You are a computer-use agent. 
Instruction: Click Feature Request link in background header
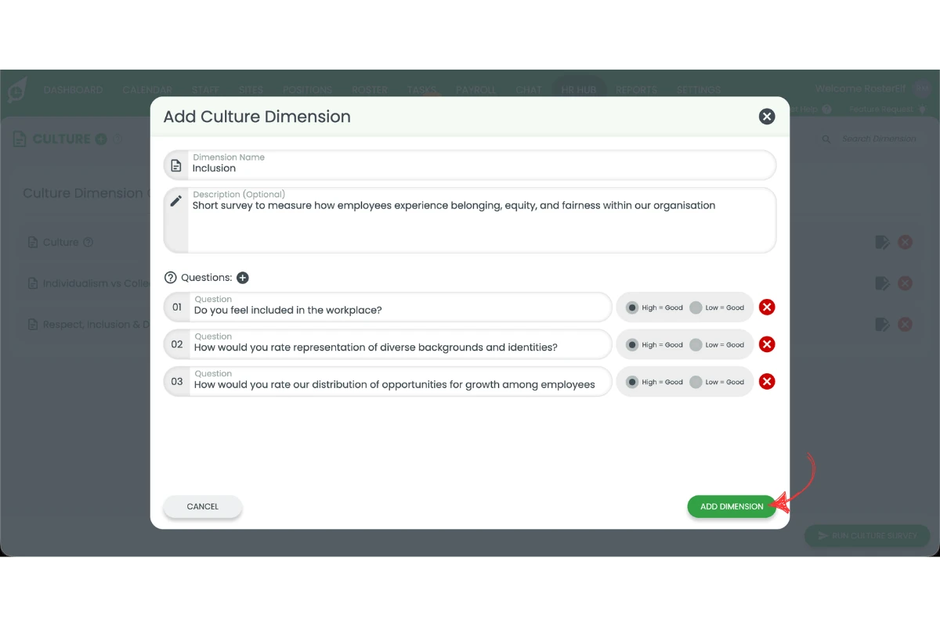[x=883, y=110]
